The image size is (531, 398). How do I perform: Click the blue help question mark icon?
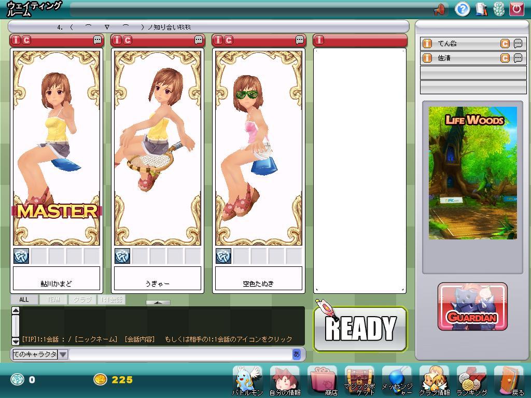click(x=462, y=9)
